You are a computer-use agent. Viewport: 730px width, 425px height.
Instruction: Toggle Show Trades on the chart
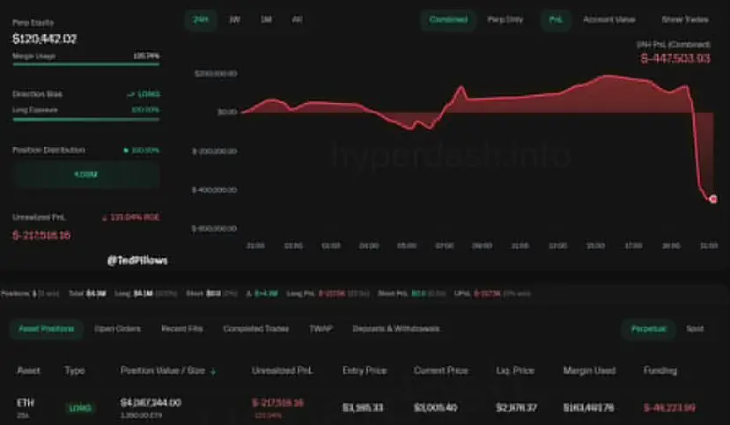(685, 19)
